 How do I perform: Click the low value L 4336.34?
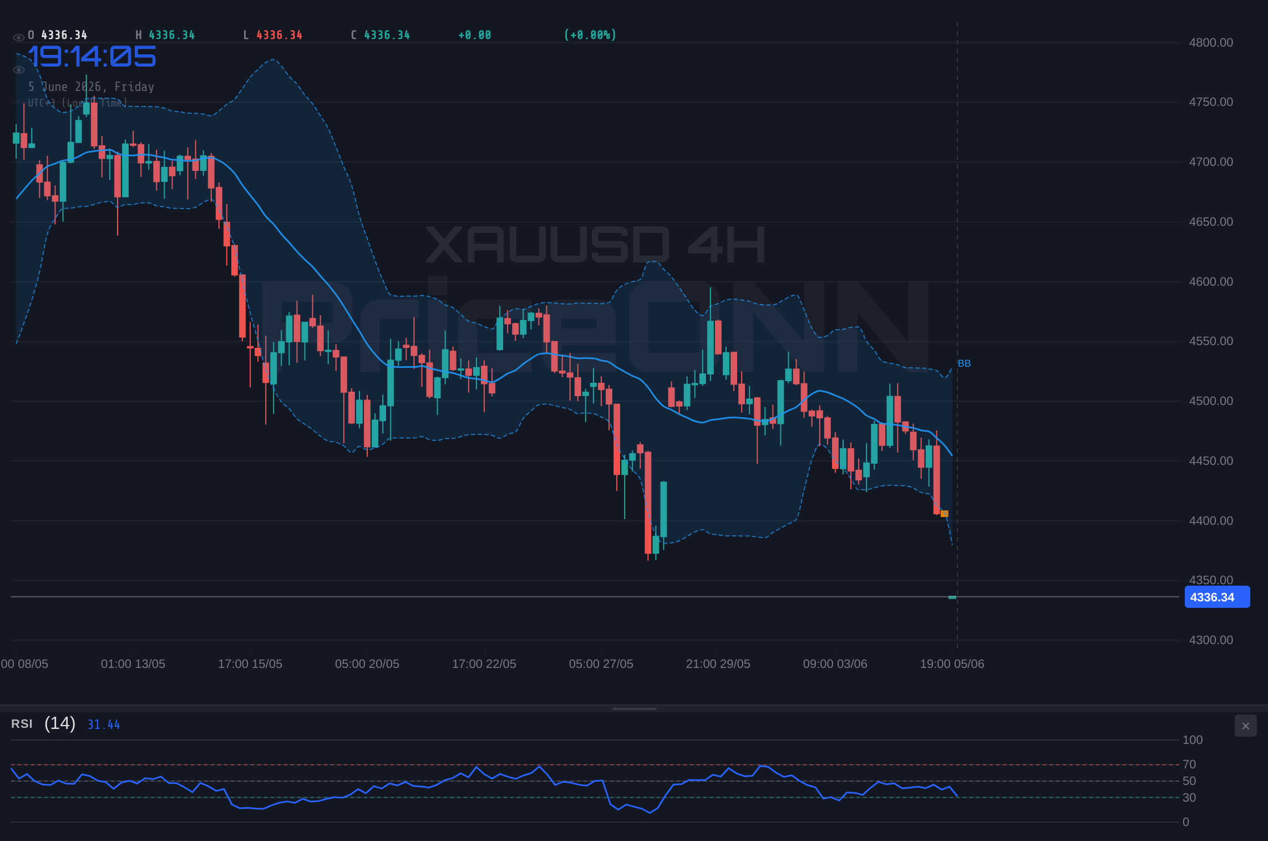pos(273,35)
